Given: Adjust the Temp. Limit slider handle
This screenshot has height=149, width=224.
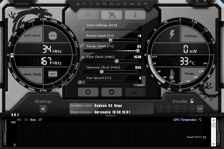Looking at the screenshot, I should (x=138, y=51).
